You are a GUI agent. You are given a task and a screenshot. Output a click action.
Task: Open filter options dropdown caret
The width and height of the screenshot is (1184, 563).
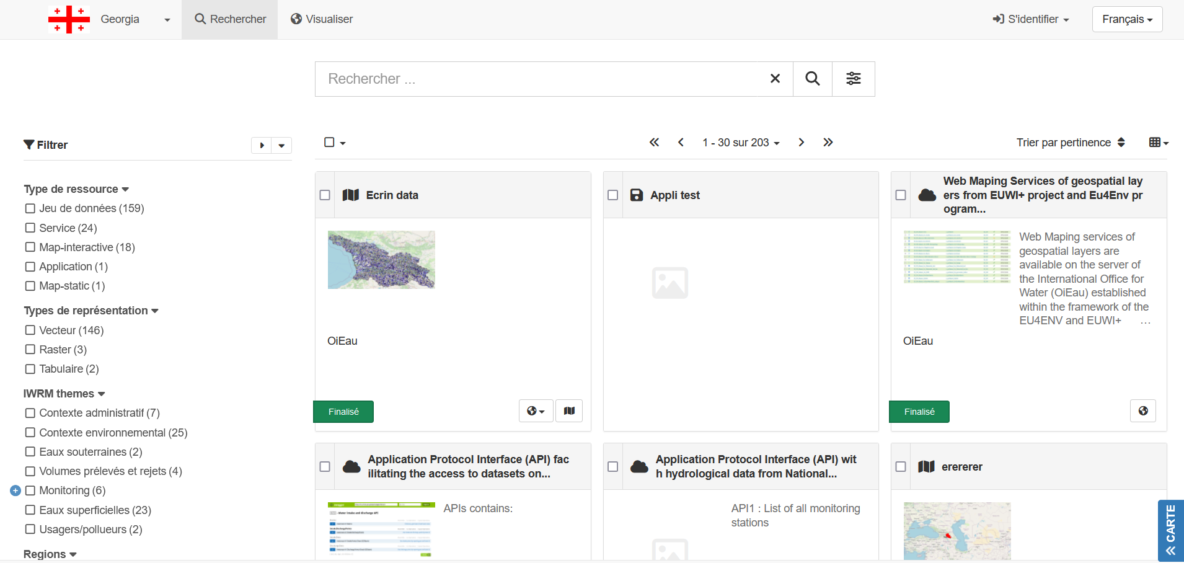tap(281, 145)
